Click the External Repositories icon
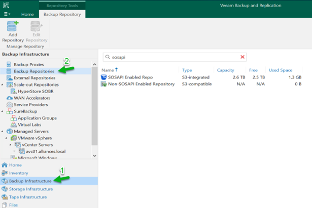 pyautogui.click(x=9, y=78)
